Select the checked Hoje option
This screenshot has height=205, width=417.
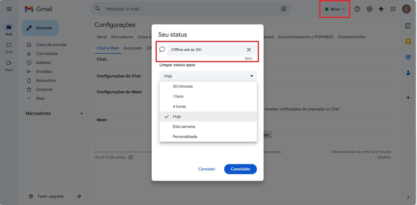[208, 117]
